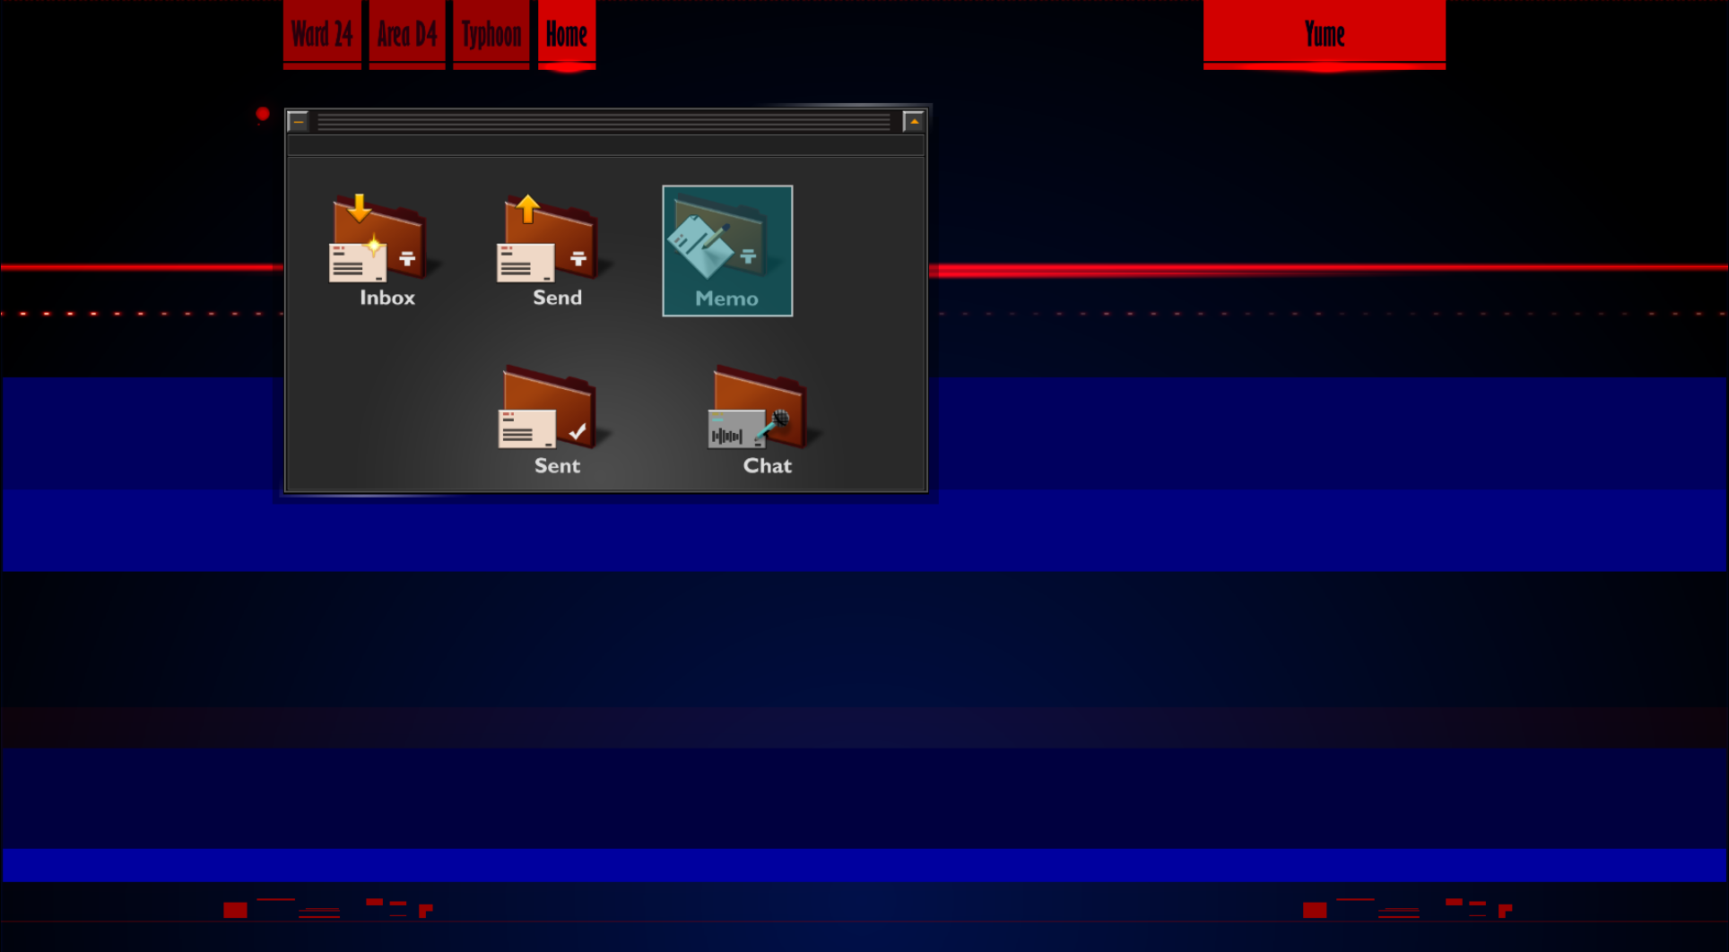The width and height of the screenshot is (1729, 952).
Task: Open the Sent folder with checkmark
Action: (548, 408)
